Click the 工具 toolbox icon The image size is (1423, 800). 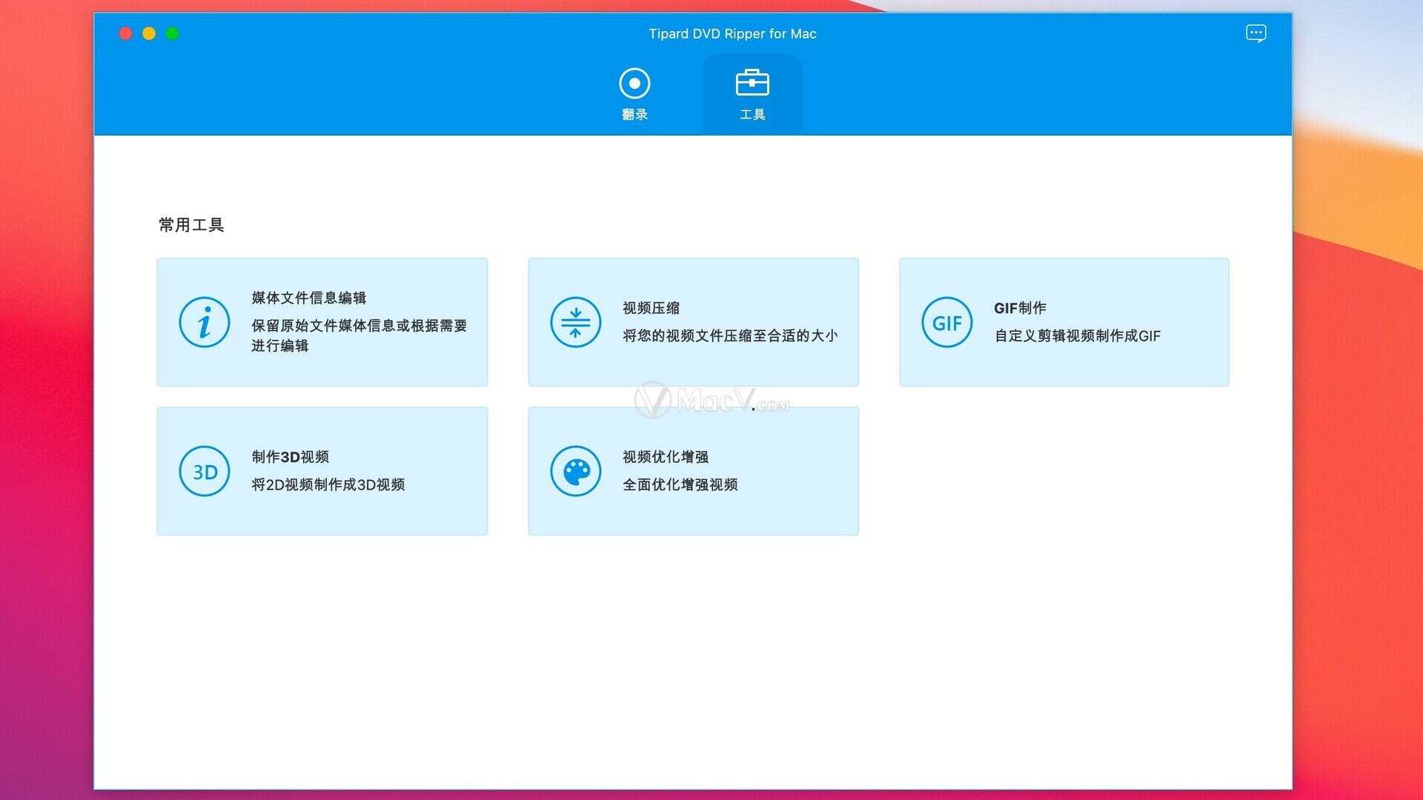(752, 83)
